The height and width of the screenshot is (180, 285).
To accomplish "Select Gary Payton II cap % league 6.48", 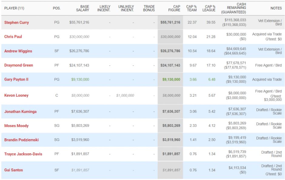I will coord(212,79).
